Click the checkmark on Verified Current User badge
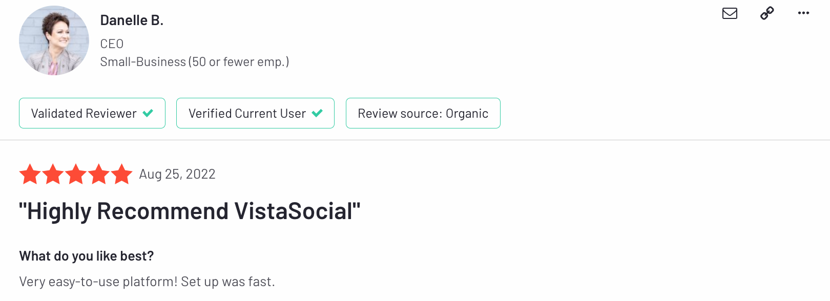 click(x=318, y=113)
